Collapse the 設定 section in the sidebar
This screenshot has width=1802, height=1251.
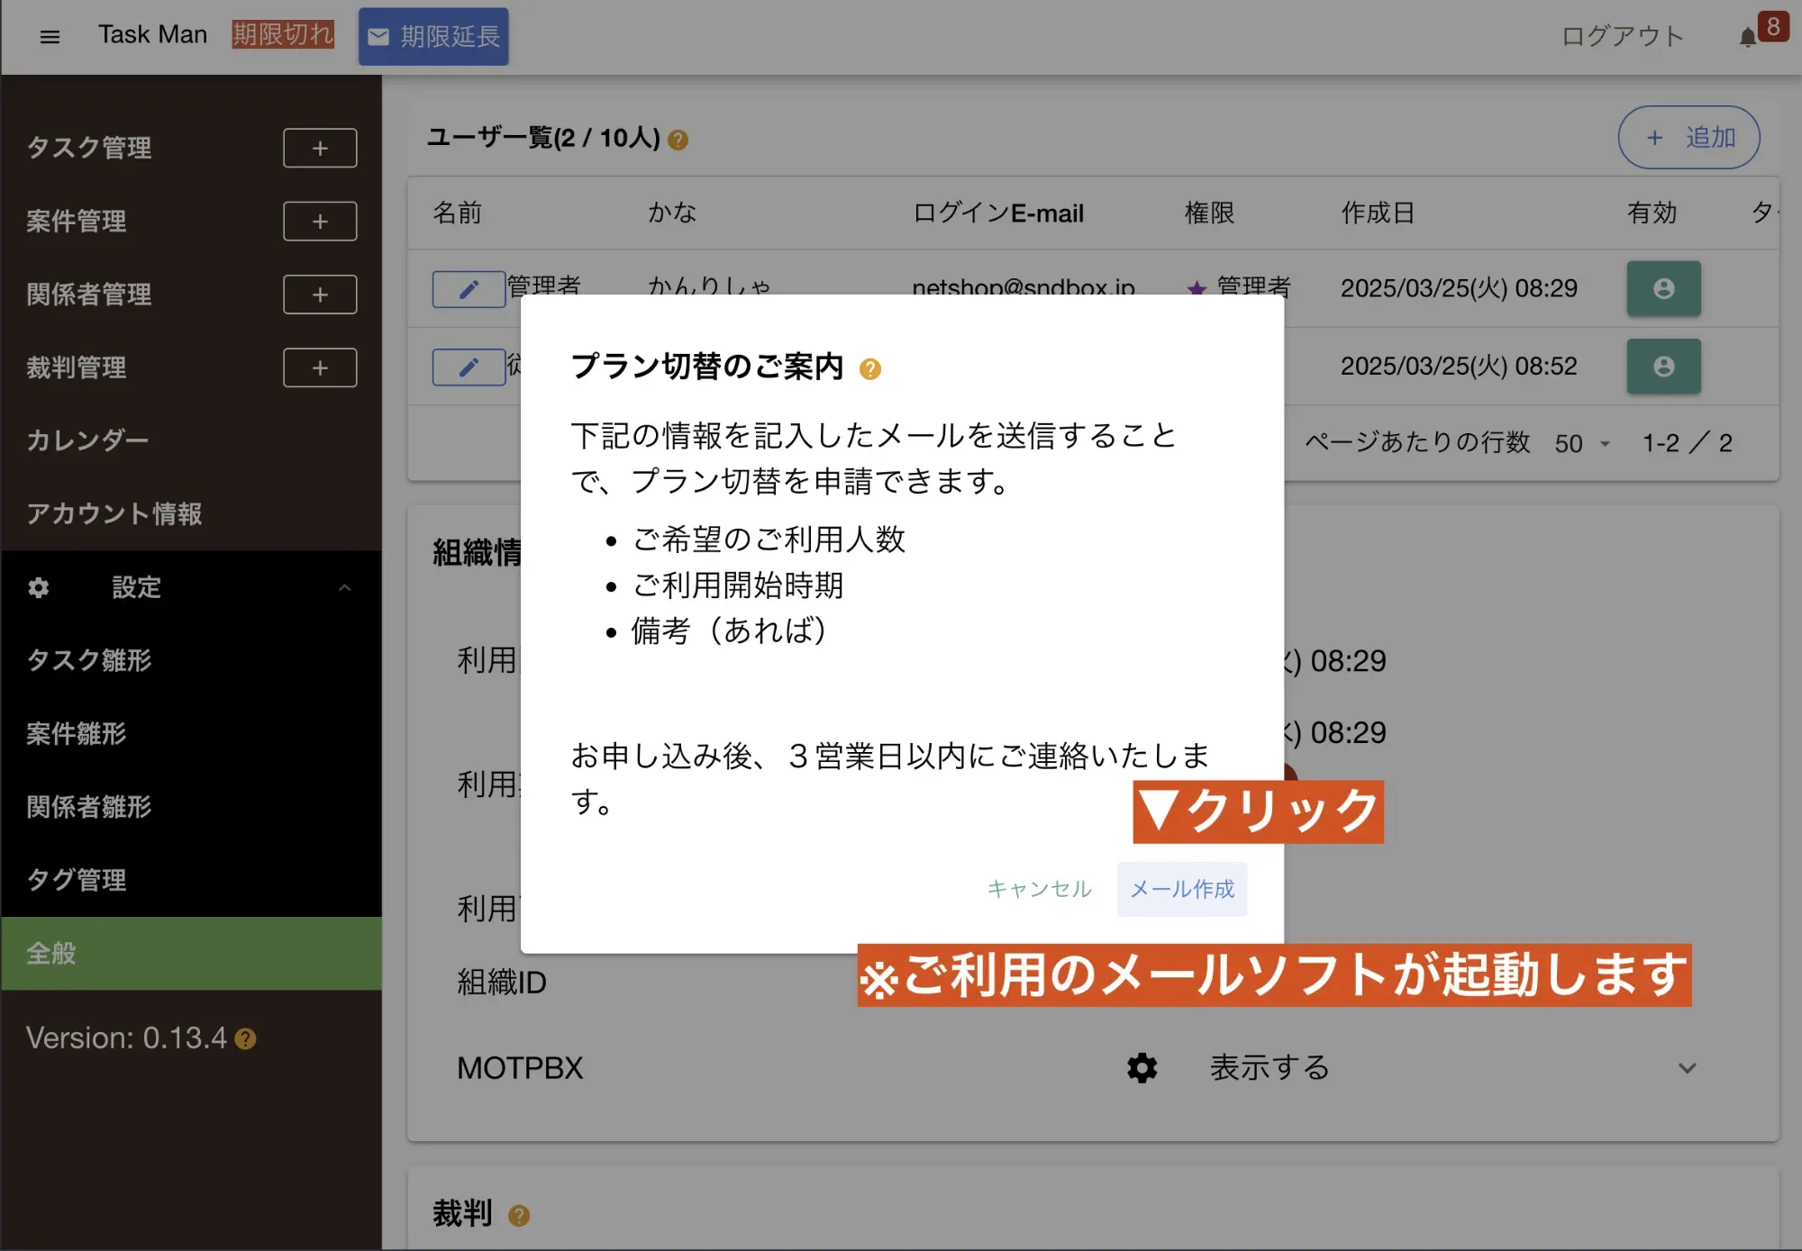coord(344,588)
